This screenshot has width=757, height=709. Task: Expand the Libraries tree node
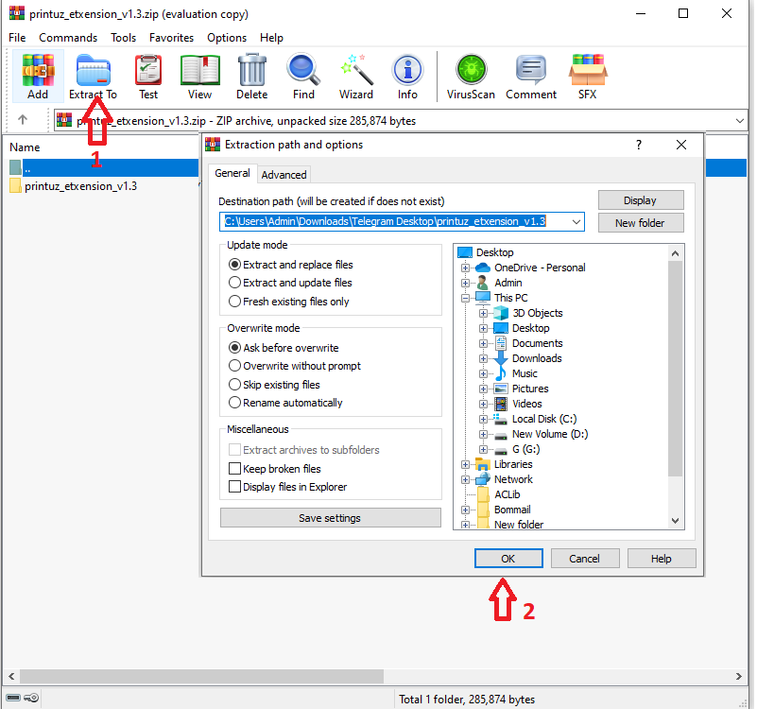[465, 464]
